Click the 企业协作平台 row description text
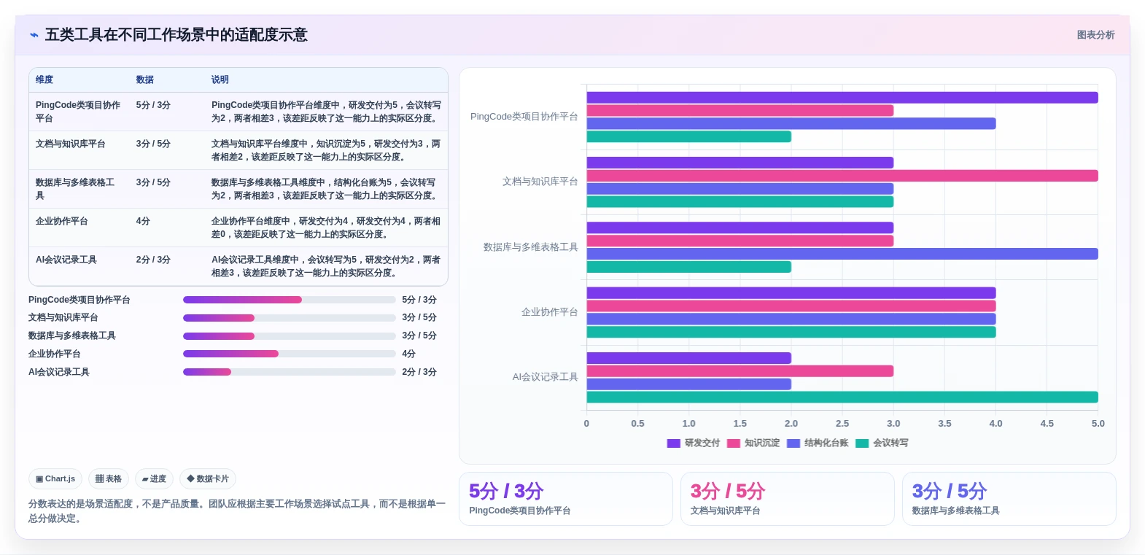This screenshot has width=1145, height=555. [326, 228]
